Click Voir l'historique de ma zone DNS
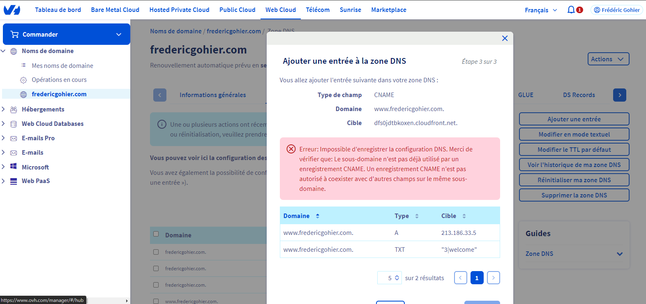The width and height of the screenshot is (646, 304). pos(574,165)
